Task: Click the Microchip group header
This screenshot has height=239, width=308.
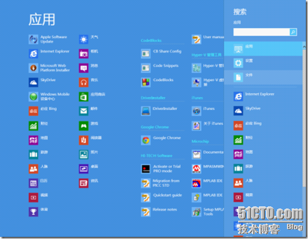Action: (x=200, y=141)
